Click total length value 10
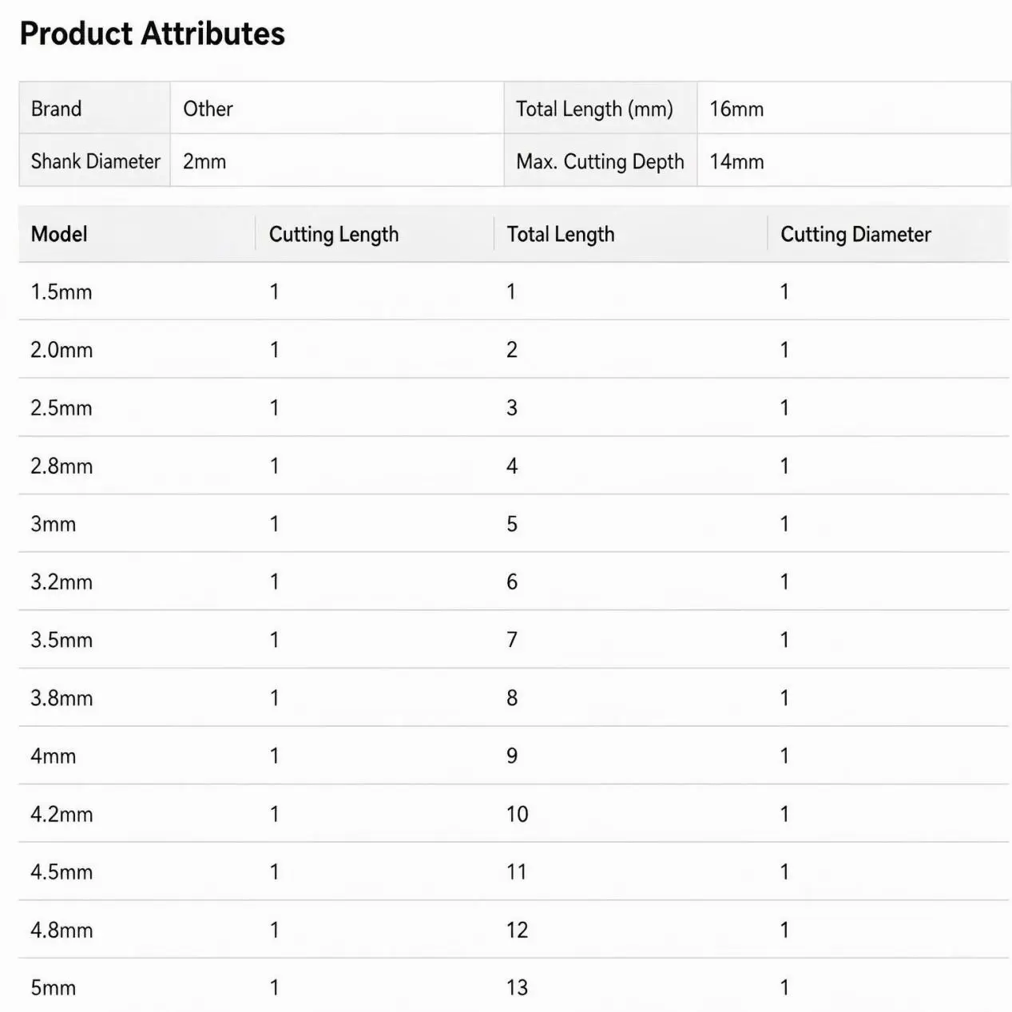1012x1012 pixels. click(518, 814)
